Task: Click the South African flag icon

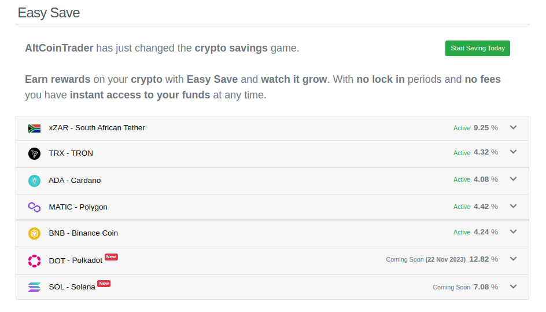Action: (34, 129)
